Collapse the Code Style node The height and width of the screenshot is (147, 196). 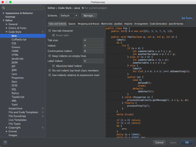pos(7,32)
